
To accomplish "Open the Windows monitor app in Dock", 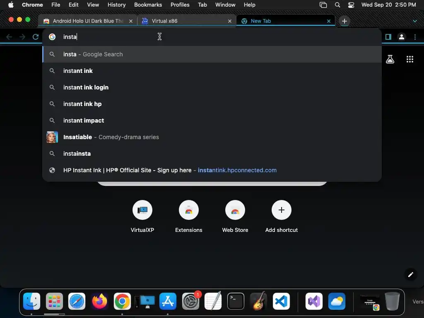I will coord(145,302).
